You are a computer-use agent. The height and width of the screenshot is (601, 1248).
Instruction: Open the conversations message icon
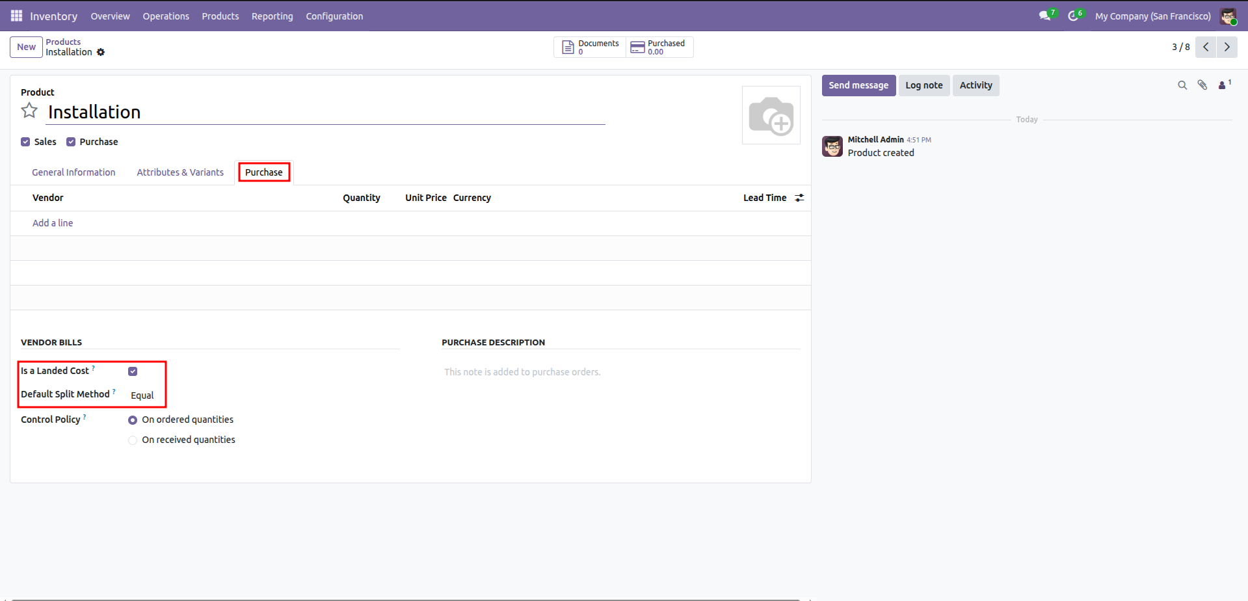pos(1045,16)
